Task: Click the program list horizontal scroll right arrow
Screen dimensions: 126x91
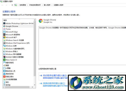Action: (x=33, y=87)
